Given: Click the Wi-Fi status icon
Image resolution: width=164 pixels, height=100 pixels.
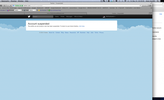Looking at the screenshot, I should point(125,1).
